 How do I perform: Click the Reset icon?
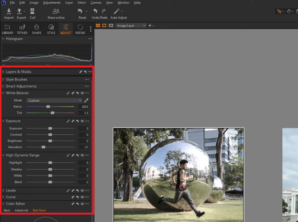80,12
